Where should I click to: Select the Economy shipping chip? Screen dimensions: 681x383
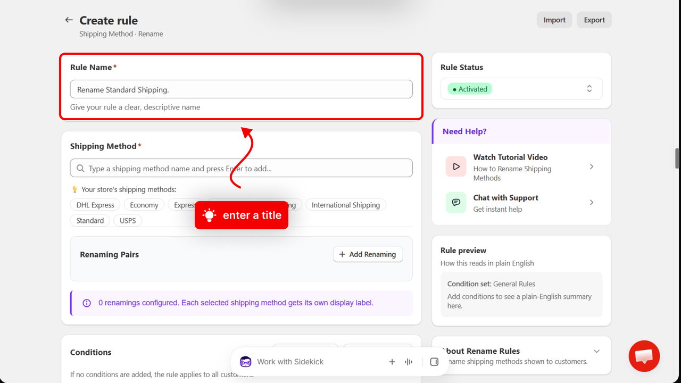tap(144, 205)
